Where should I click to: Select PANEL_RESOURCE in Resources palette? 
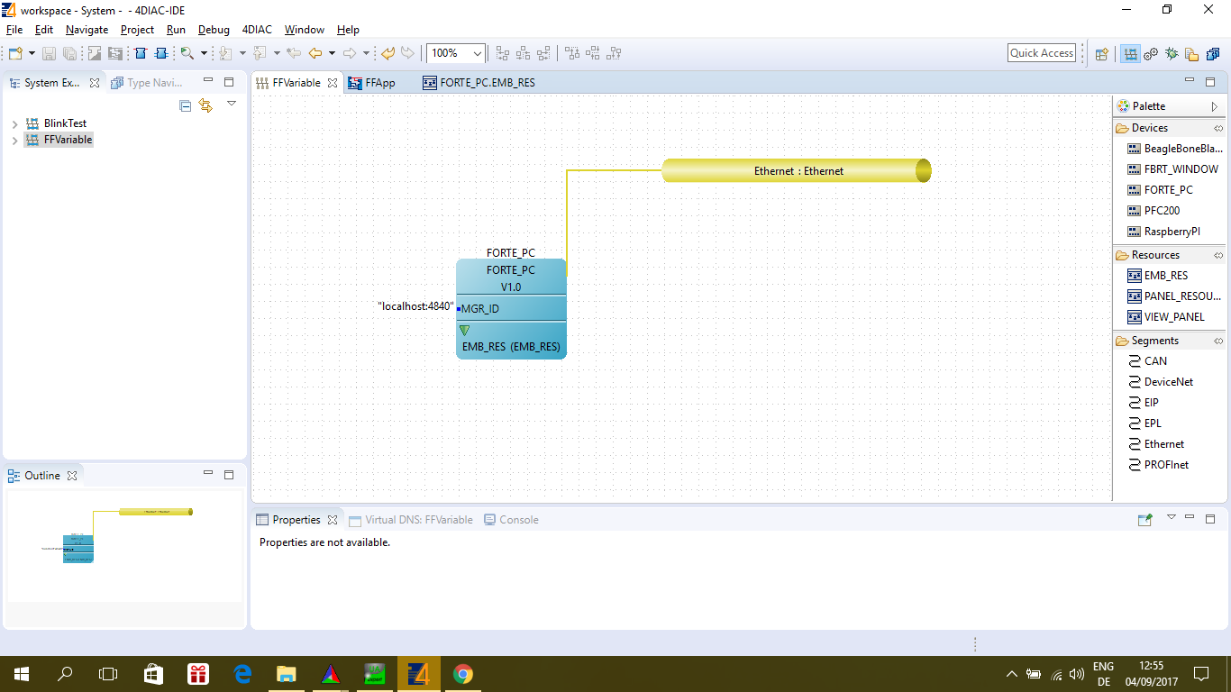[x=1174, y=296]
